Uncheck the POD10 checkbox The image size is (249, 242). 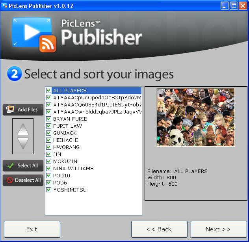click(x=48, y=175)
